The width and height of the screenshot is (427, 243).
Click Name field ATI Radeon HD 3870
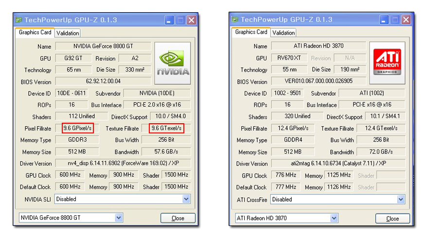319,46
